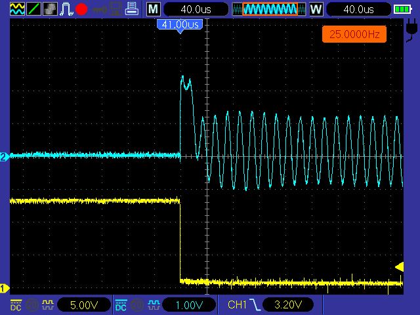Click the falling edge trigger slope symbol
420x315 pixels.
(256, 305)
